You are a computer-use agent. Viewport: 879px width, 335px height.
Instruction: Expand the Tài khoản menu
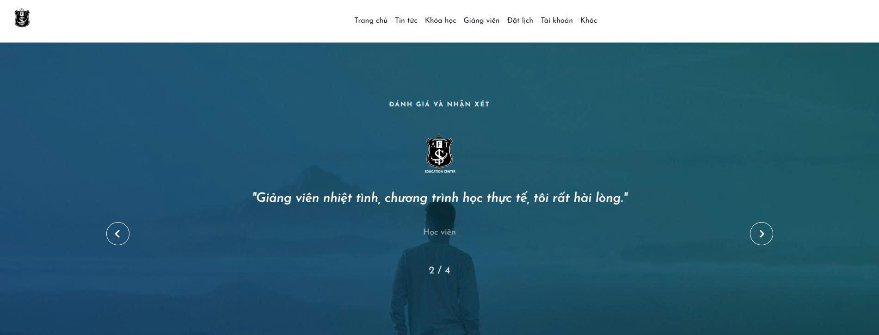click(x=557, y=20)
